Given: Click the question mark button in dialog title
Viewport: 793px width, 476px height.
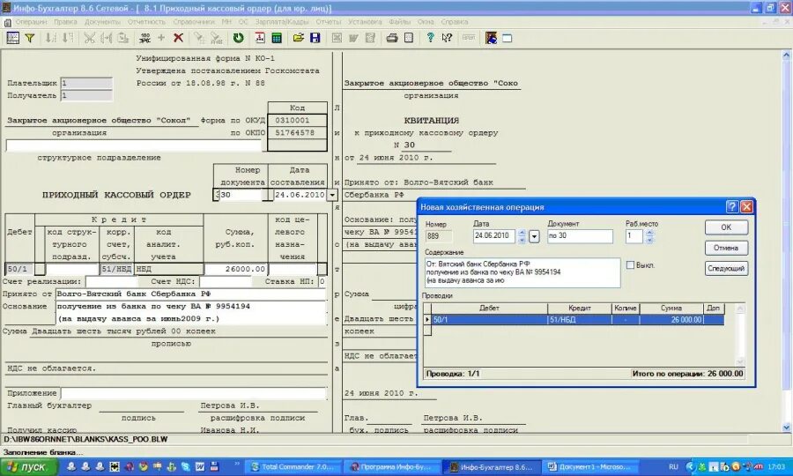Looking at the screenshot, I should pyautogui.click(x=732, y=206).
